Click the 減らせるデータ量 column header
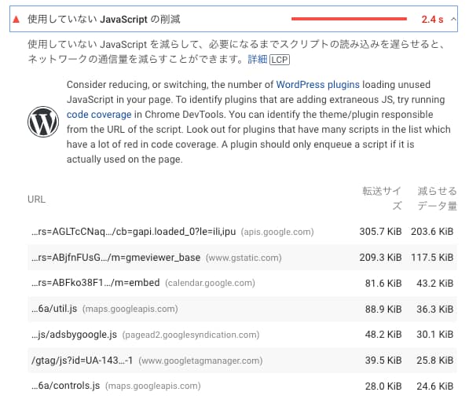 pyautogui.click(x=437, y=198)
